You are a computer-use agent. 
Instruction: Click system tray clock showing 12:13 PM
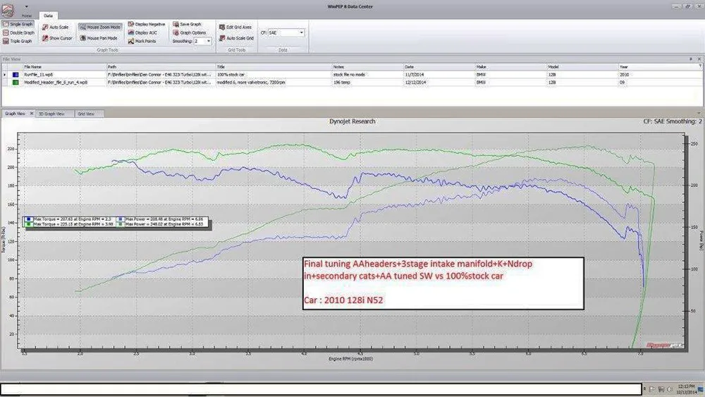(686, 389)
